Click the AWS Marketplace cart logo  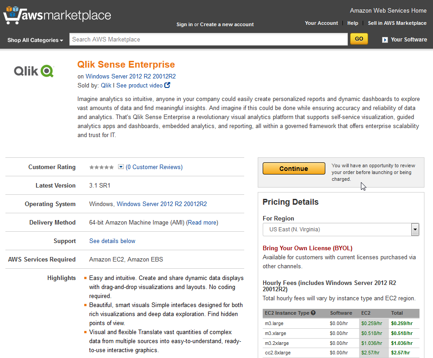click(57, 15)
